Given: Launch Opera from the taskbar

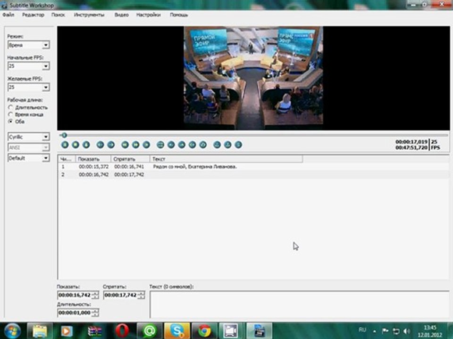Looking at the screenshot, I should click(122, 331).
